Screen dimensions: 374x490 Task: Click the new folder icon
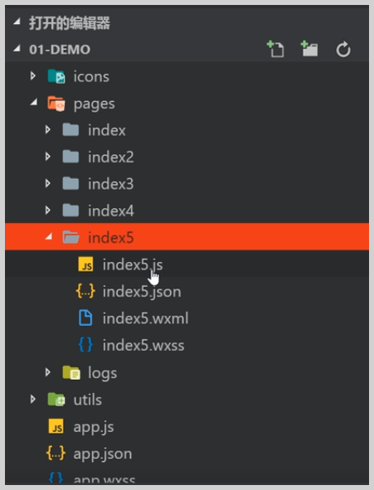[x=309, y=49]
